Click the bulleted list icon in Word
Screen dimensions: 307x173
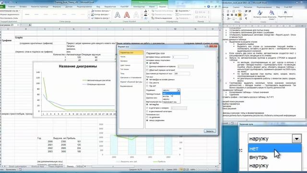(229, 11)
